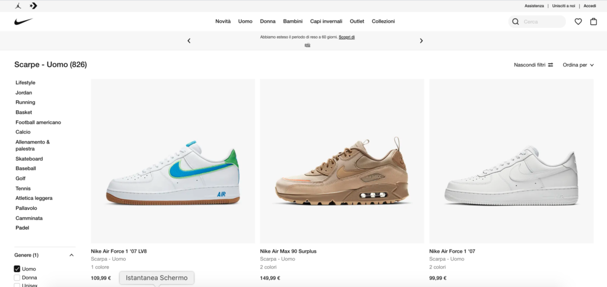Click the 99,99 € price

tap(438, 278)
